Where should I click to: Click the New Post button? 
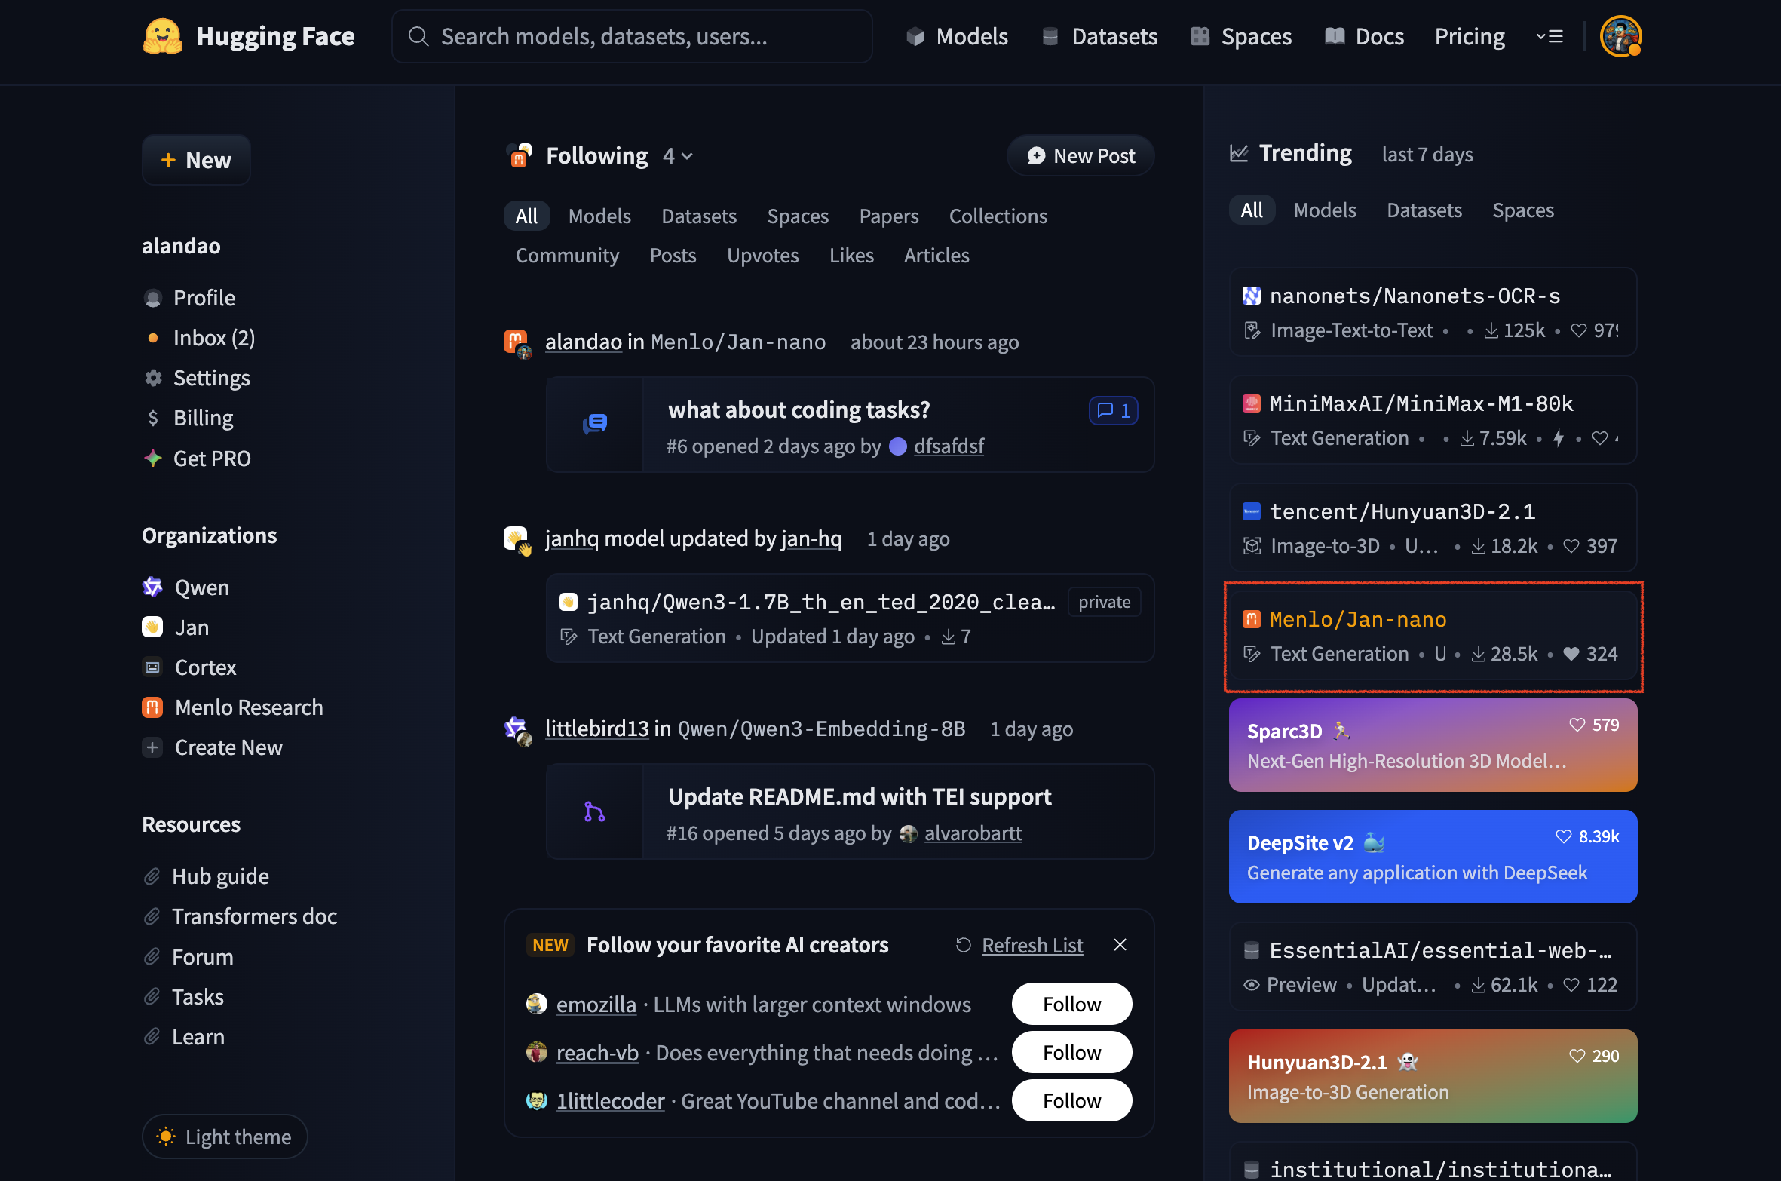[x=1081, y=156]
